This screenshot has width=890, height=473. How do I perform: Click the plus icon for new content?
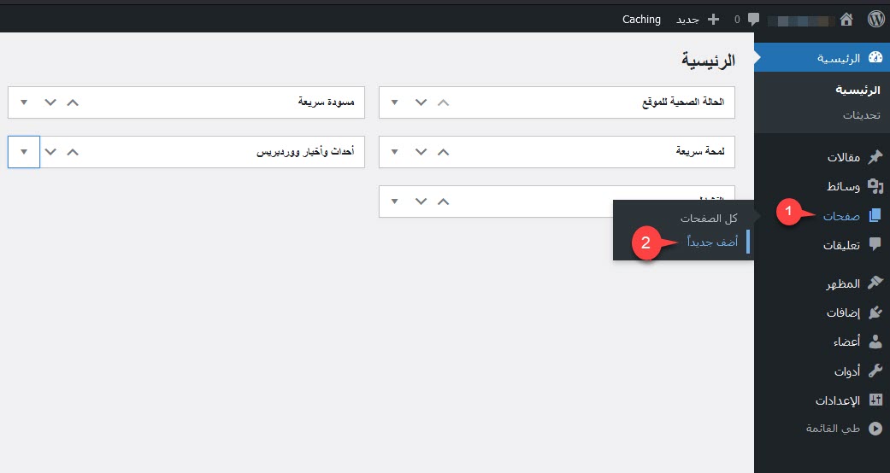[x=713, y=19]
